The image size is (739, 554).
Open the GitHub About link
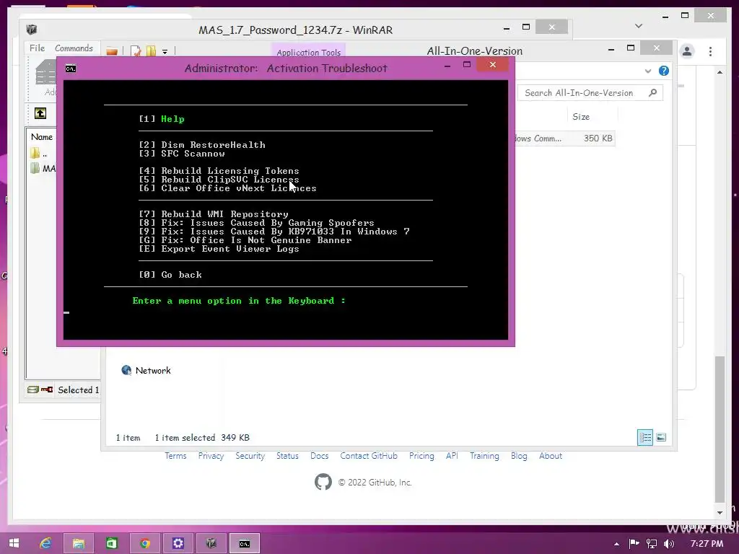click(551, 456)
